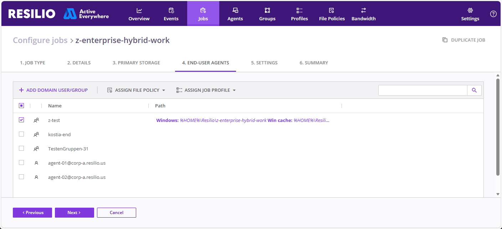This screenshot has width=502, height=229.
Task: Toggle the select-all checkbox in table header
Action: pos(21,106)
